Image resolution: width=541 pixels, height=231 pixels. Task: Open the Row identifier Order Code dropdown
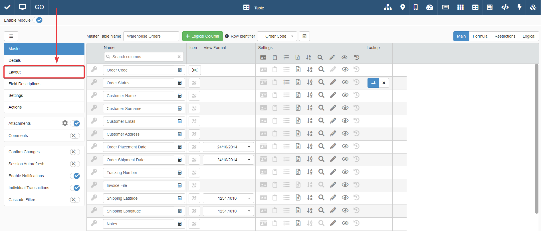(277, 36)
